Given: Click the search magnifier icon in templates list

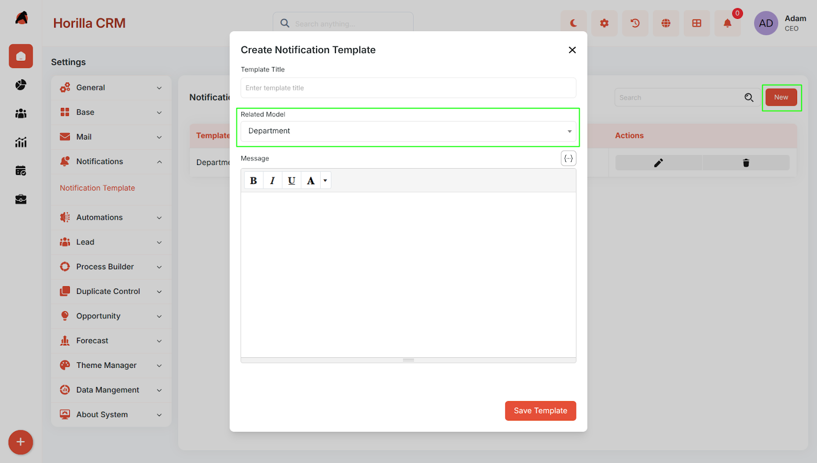Looking at the screenshot, I should [x=749, y=98].
